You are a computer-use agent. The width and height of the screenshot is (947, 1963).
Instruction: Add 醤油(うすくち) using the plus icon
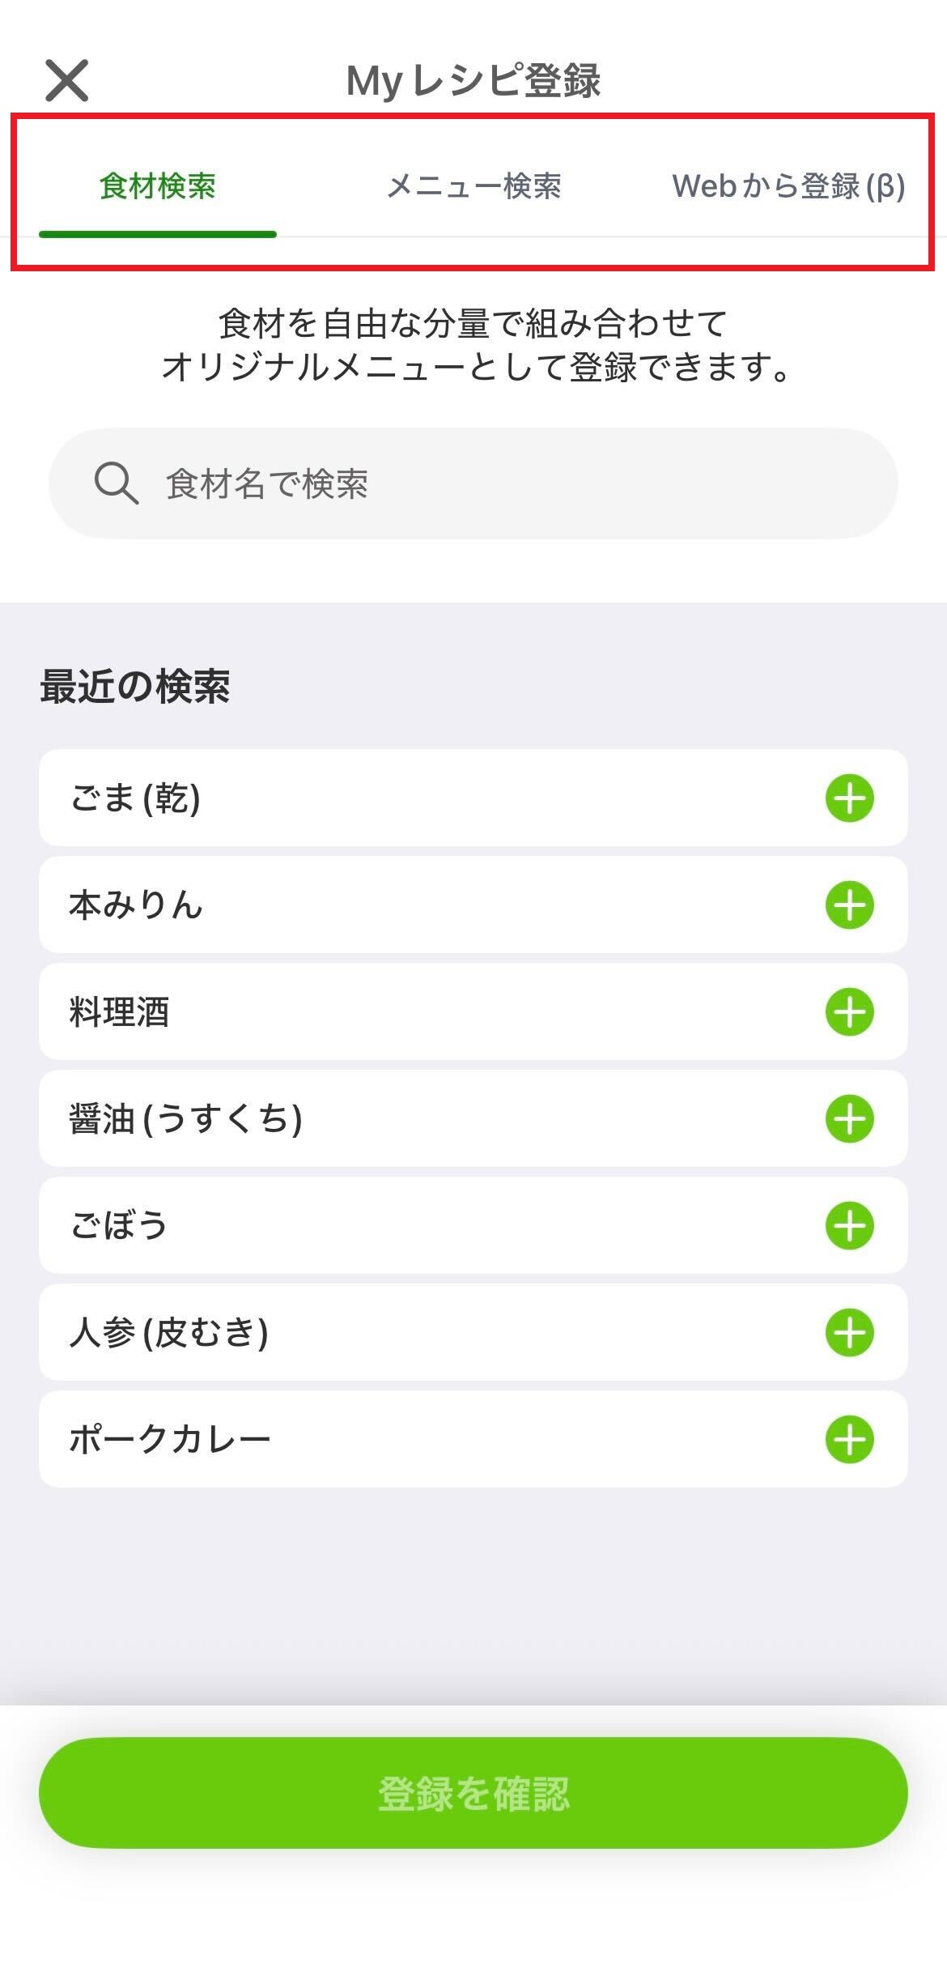pos(849,1119)
